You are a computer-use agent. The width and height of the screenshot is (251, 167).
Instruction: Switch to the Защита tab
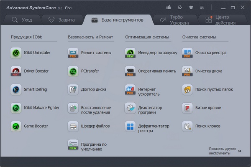tap(61, 20)
